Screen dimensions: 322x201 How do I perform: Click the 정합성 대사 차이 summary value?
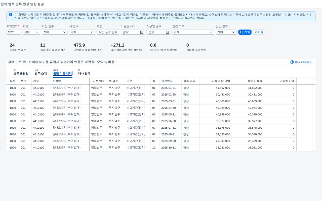coord(188,45)
